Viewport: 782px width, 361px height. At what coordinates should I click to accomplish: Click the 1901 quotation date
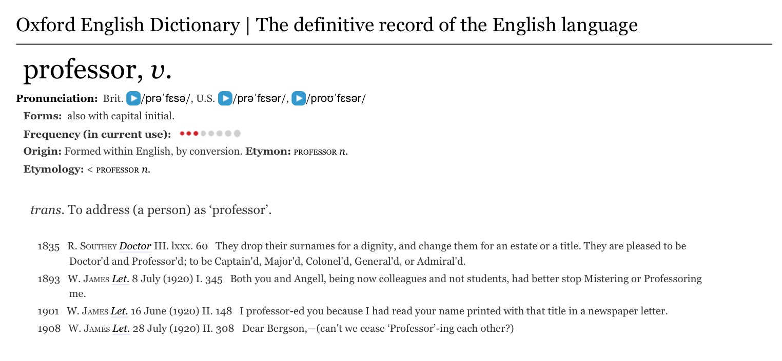pyautogui.click(x=49, y=311)
